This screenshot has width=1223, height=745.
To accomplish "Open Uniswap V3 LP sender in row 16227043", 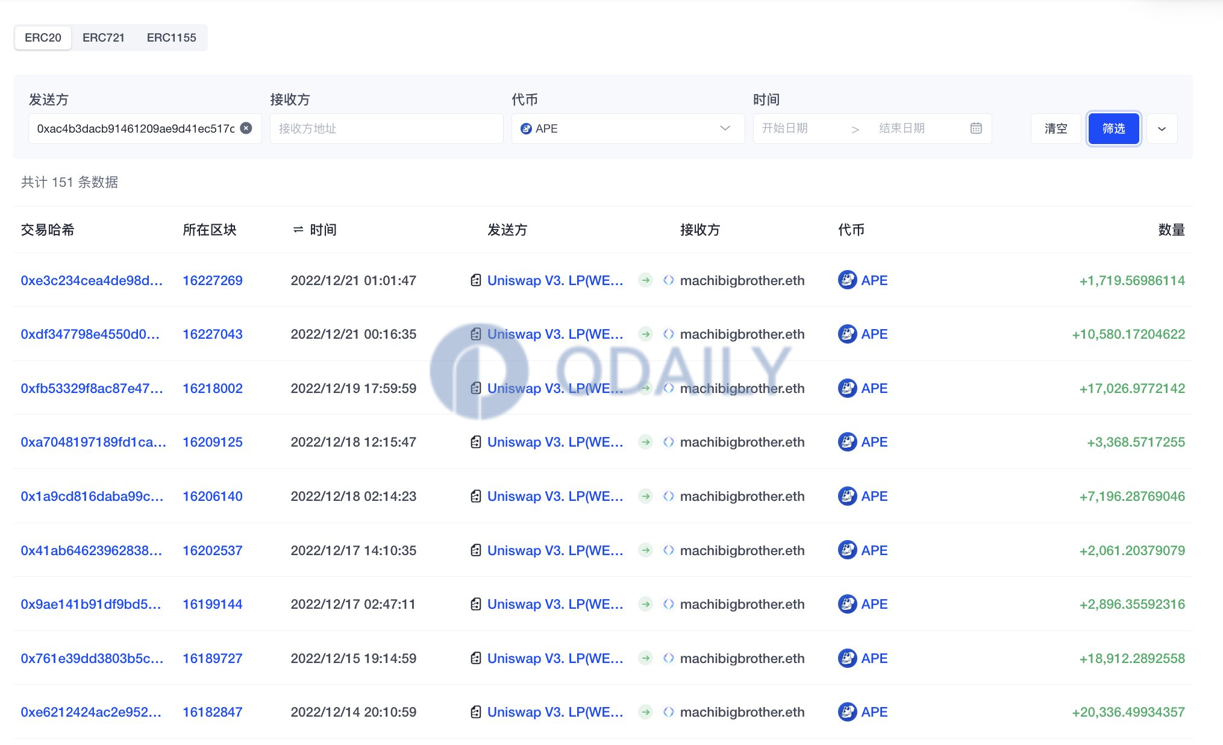I will 555,334.
